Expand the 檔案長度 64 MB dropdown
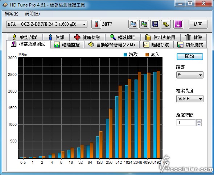214x175 pixels. pos(190,99)
